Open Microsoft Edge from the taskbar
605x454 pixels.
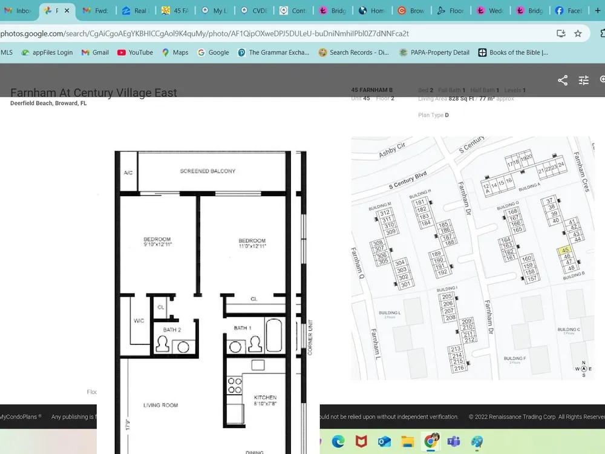[x=338, y=441]
